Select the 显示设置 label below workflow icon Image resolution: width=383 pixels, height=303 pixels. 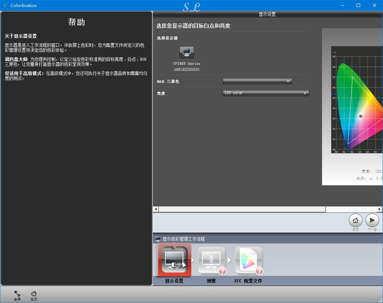174,281
